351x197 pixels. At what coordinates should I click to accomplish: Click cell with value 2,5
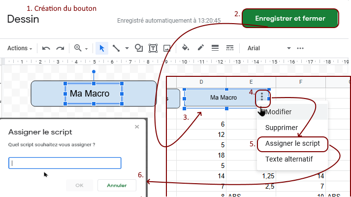pos(251,186)
